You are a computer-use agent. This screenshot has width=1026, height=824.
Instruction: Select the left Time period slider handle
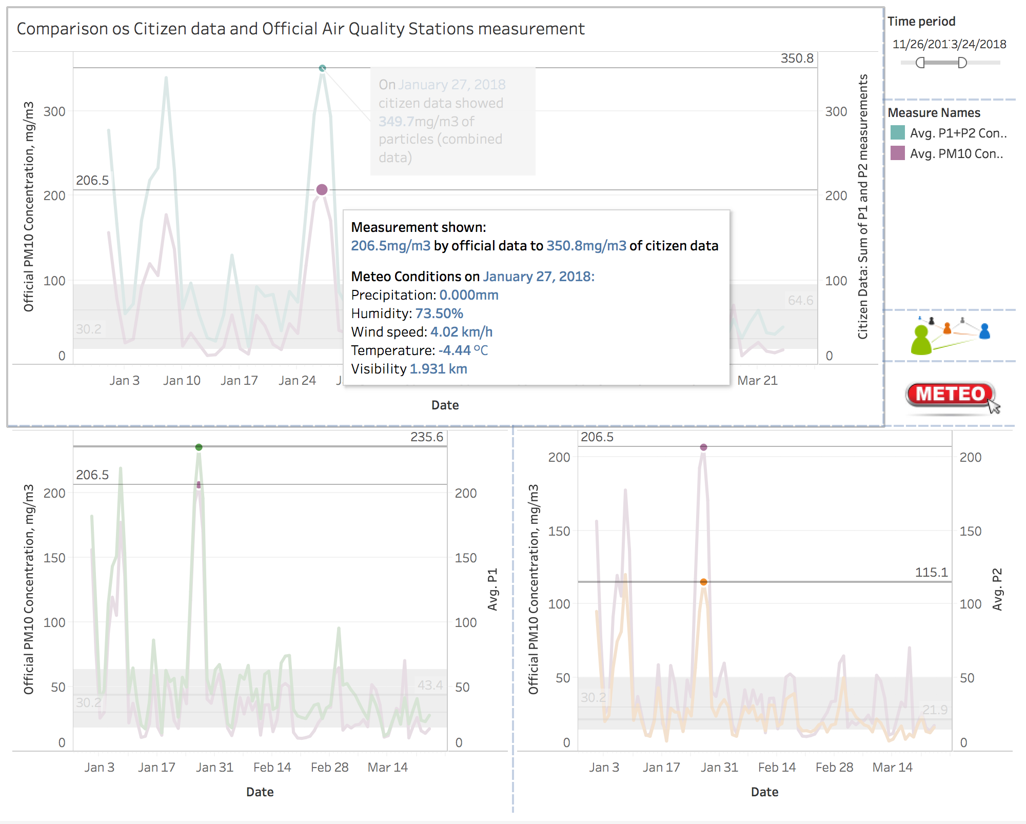click(920, 63)
